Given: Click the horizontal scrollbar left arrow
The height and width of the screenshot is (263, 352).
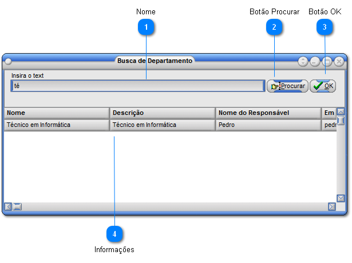Looking at the screenshot, I should pyautogui.click(x=8, y=206).
